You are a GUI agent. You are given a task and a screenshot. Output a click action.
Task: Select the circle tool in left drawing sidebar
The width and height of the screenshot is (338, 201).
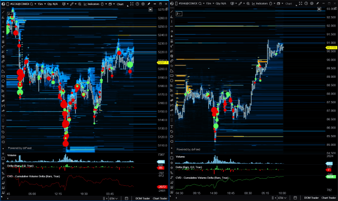(3, 81)
